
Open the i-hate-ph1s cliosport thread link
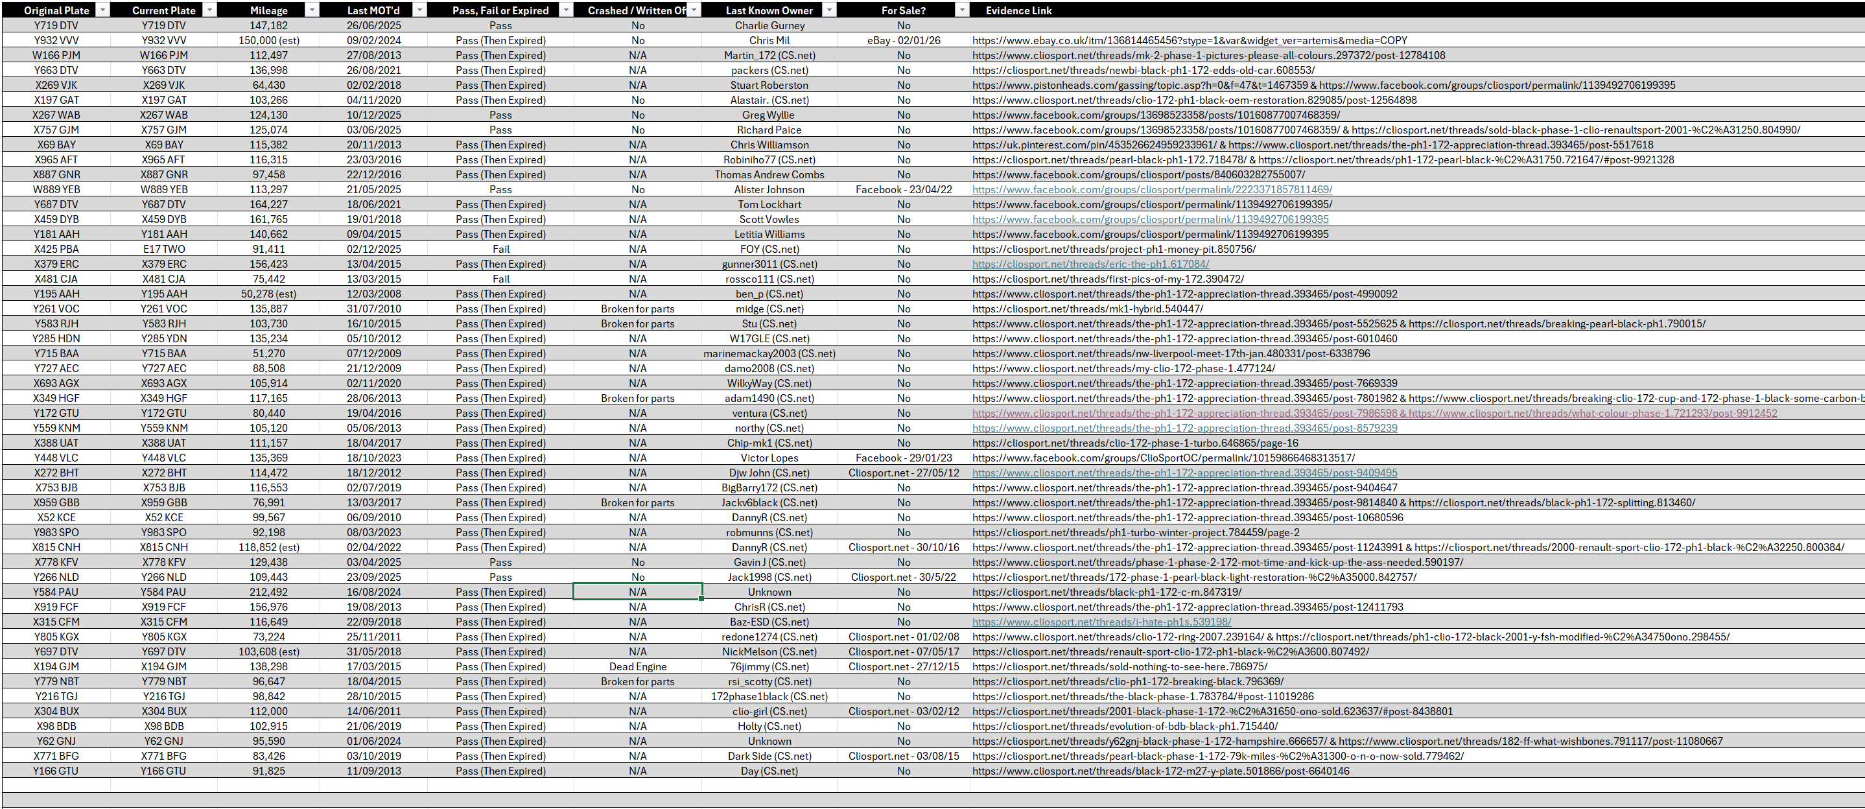[x=1101, y=622]
